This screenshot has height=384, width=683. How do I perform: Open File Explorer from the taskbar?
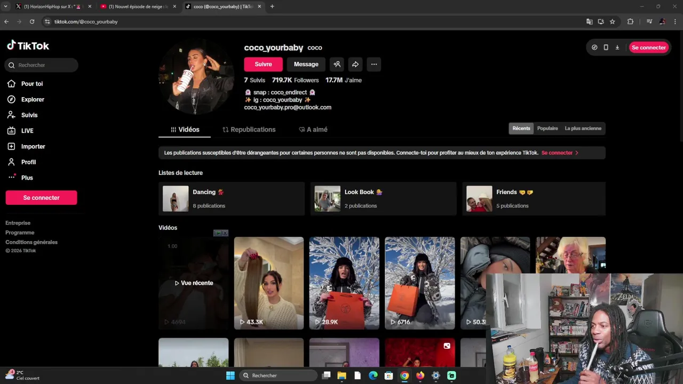(341, 375)
